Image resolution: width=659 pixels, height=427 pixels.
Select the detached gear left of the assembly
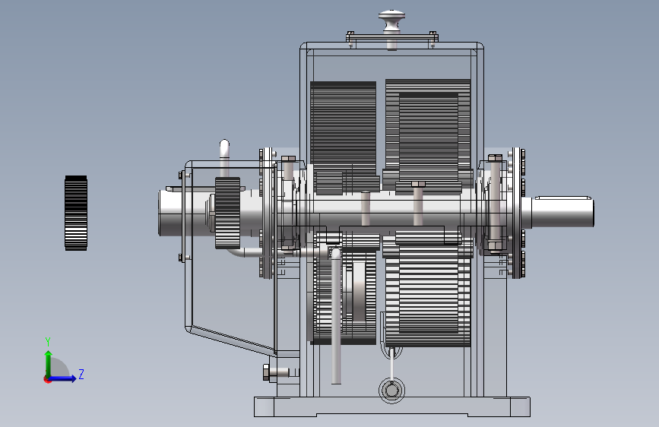pos(76,213)
